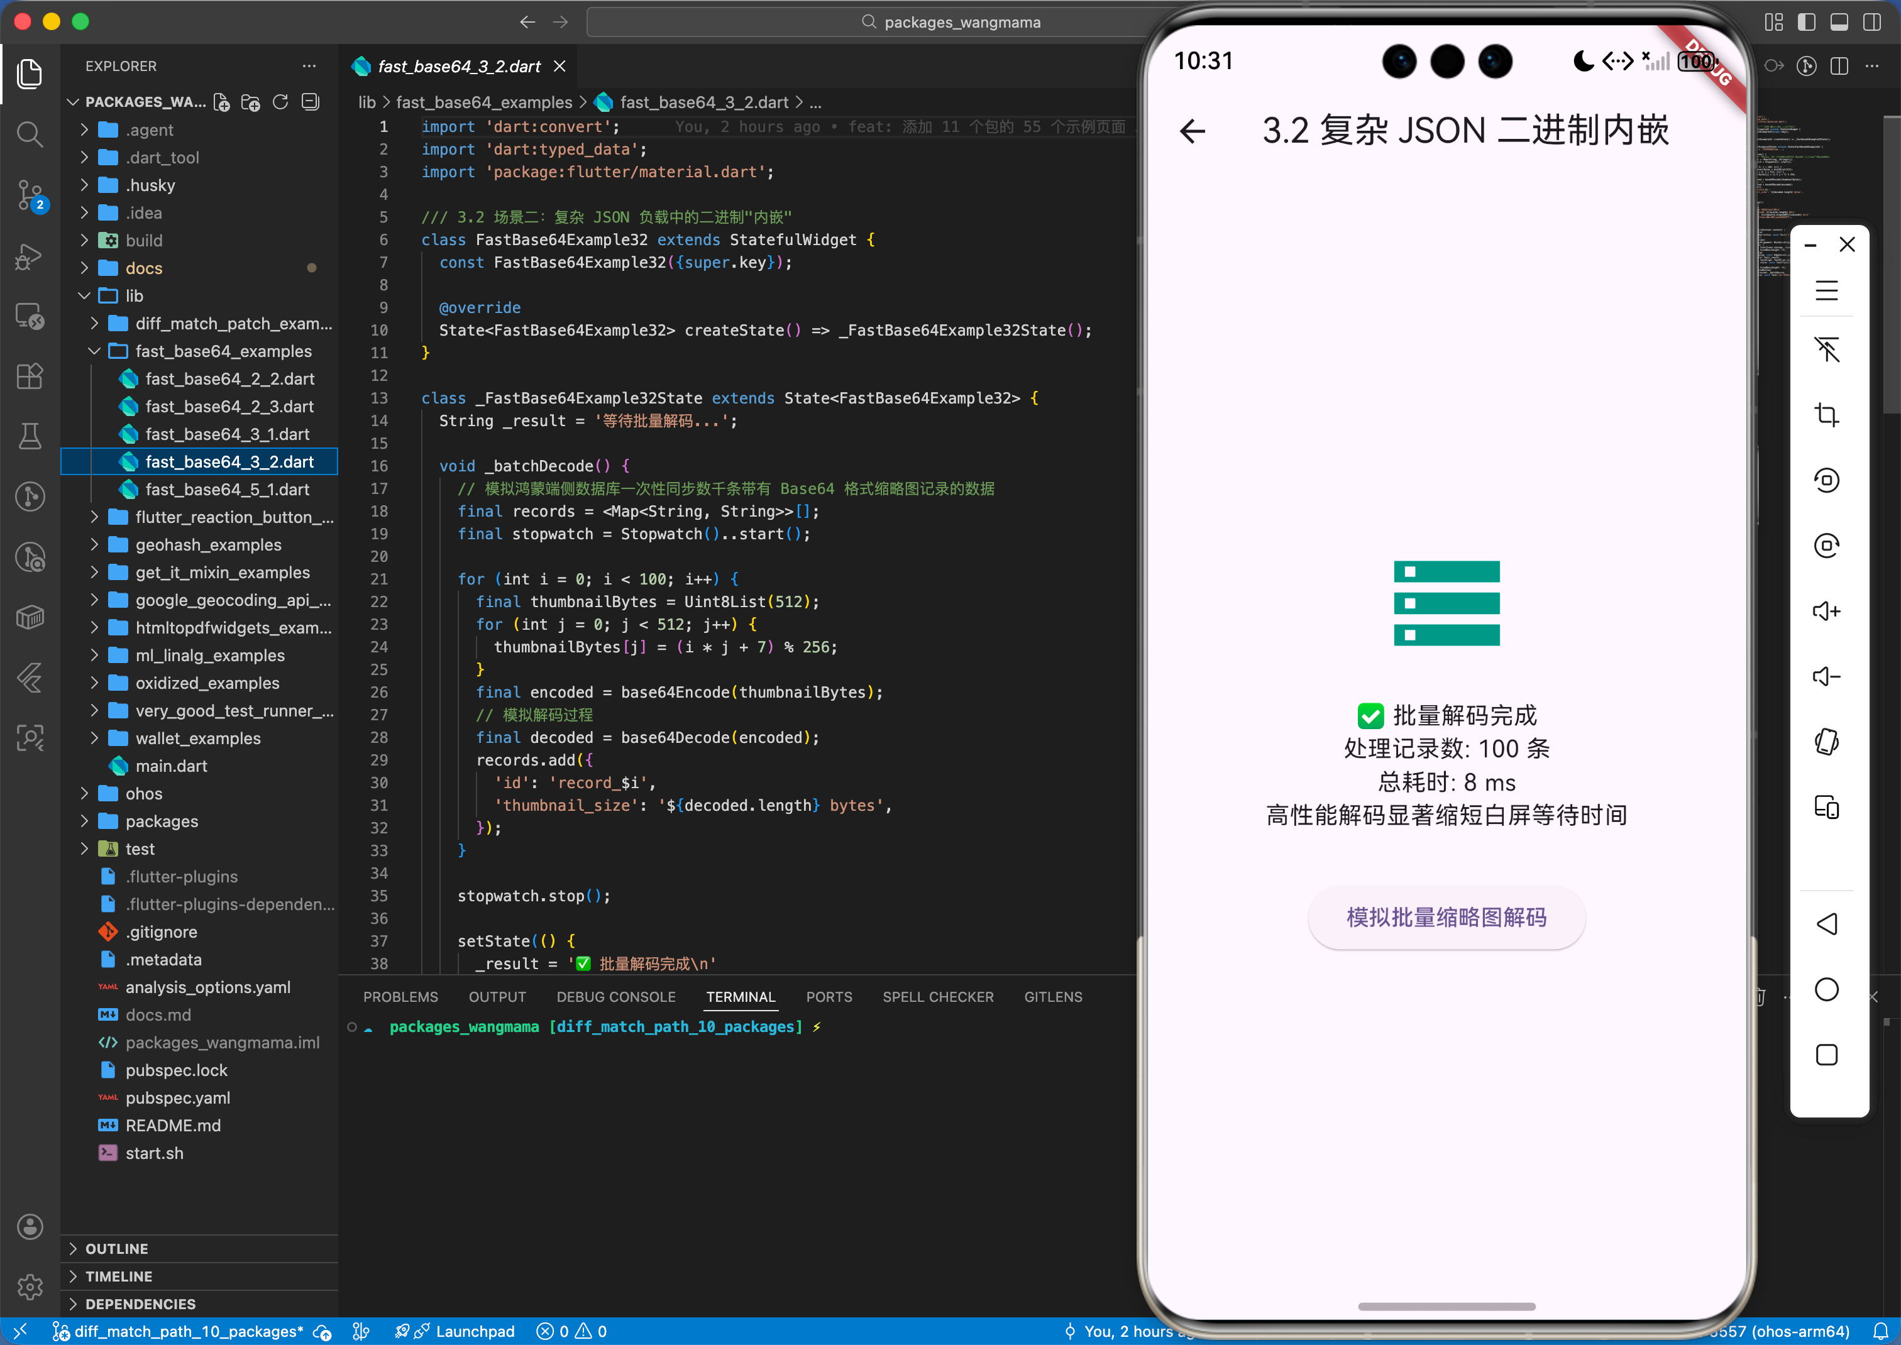Open the Search view in activity bar
1901x1345 pixels.
(x=30, y=134)
